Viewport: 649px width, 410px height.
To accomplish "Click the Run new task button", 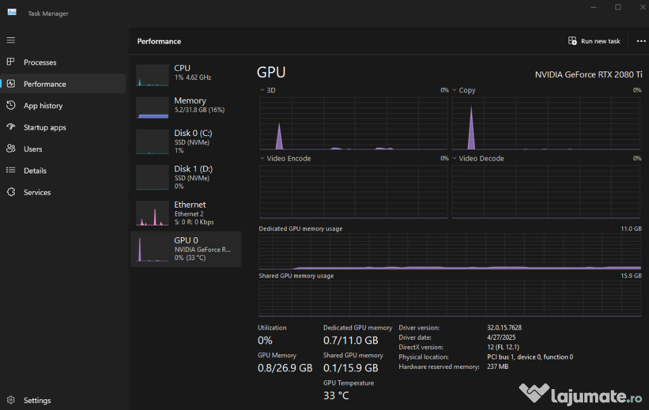I will [594, 41].
